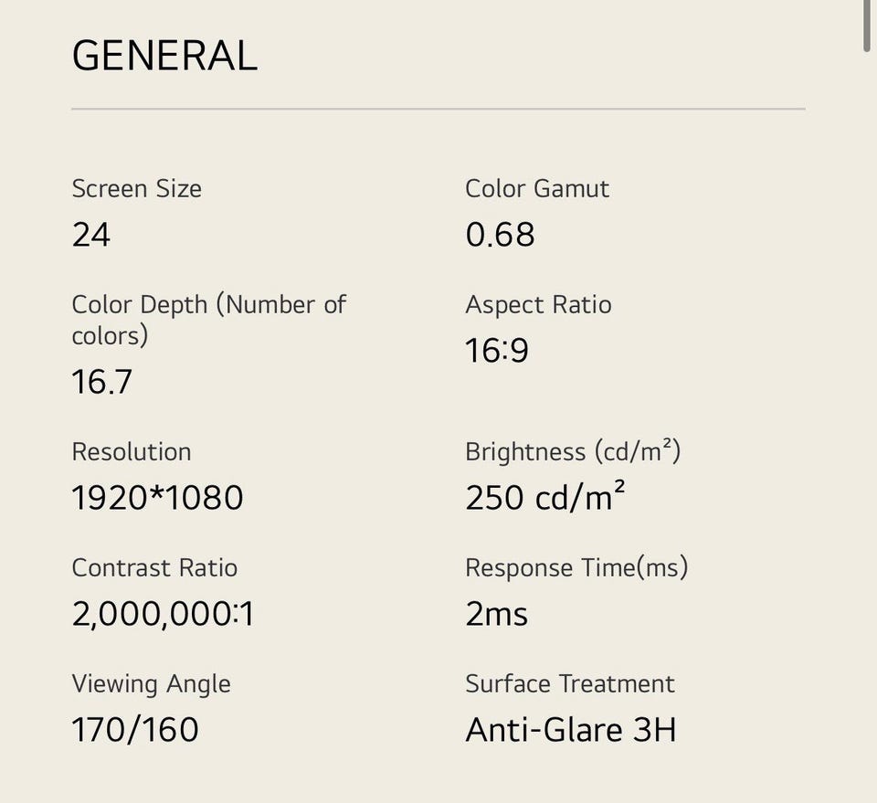Click the vertical scrollbar thumb
The image size is (877, 803).
coord(867,26)
